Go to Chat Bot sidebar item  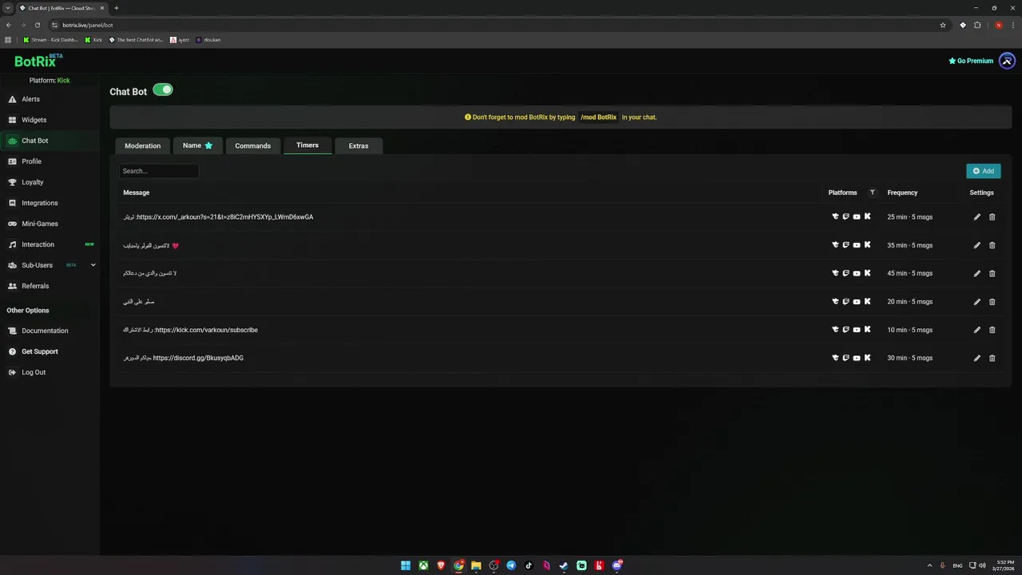coord(50,141)
